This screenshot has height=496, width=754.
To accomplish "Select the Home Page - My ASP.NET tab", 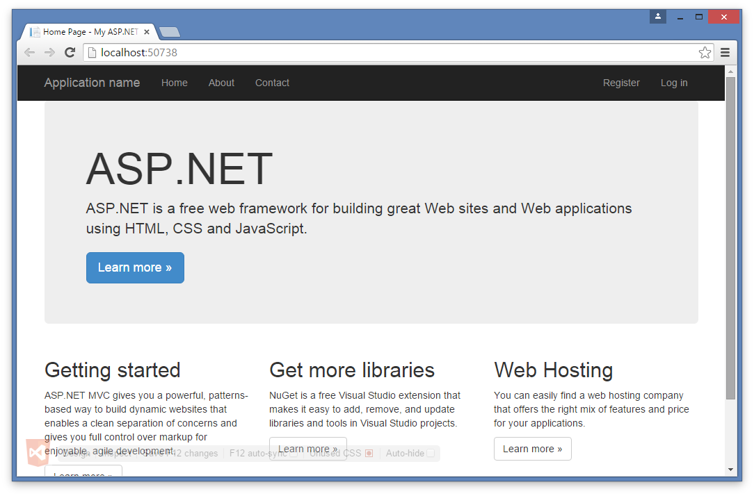I will pos(90,32).
